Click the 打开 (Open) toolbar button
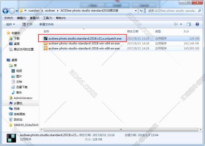 (27, 24)
